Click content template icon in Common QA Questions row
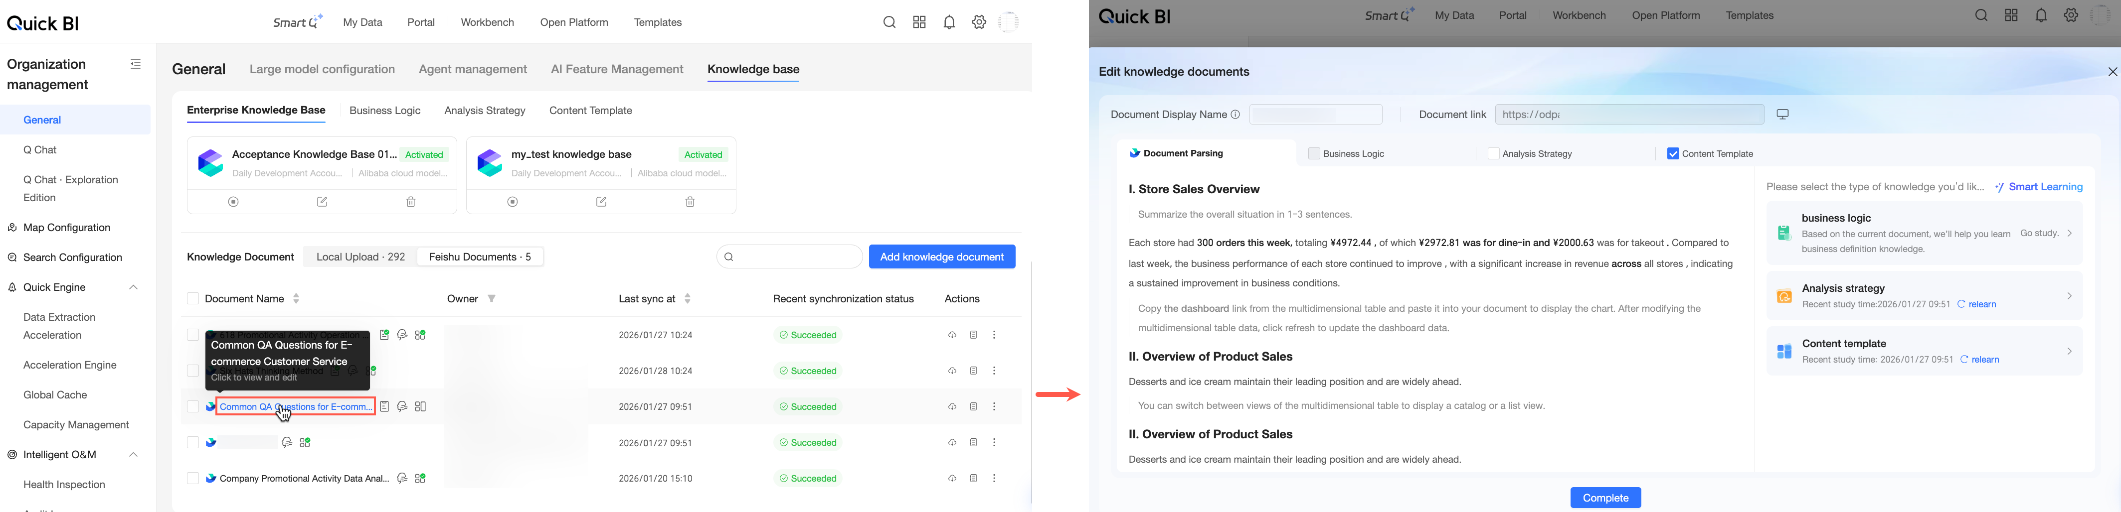 point(421,407)
